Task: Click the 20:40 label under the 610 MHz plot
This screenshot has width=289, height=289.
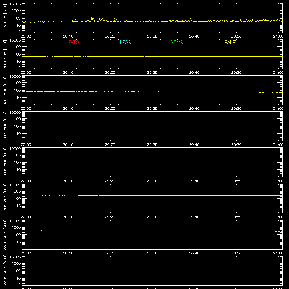Action: tap(194, 109)
